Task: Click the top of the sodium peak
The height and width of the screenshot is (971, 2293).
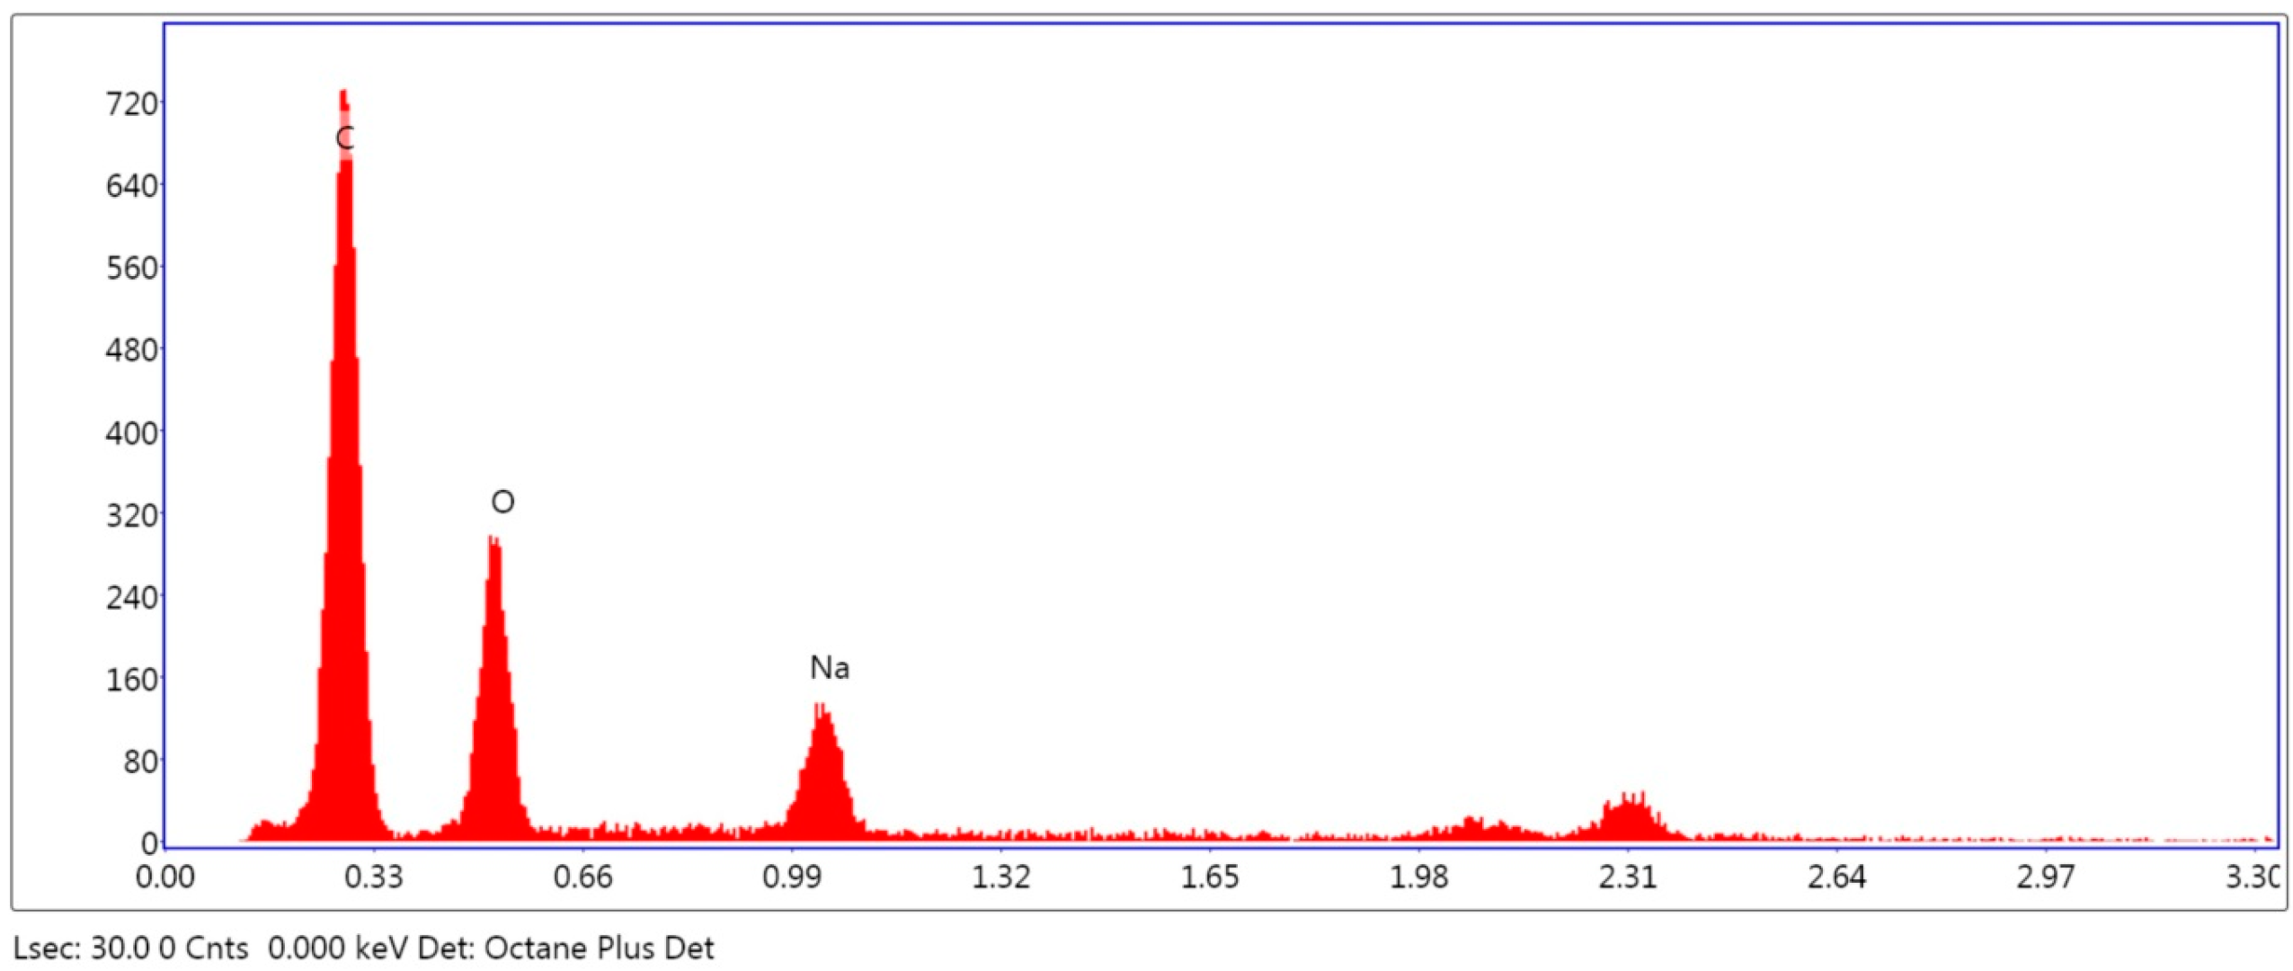Action: click(822, 709)
